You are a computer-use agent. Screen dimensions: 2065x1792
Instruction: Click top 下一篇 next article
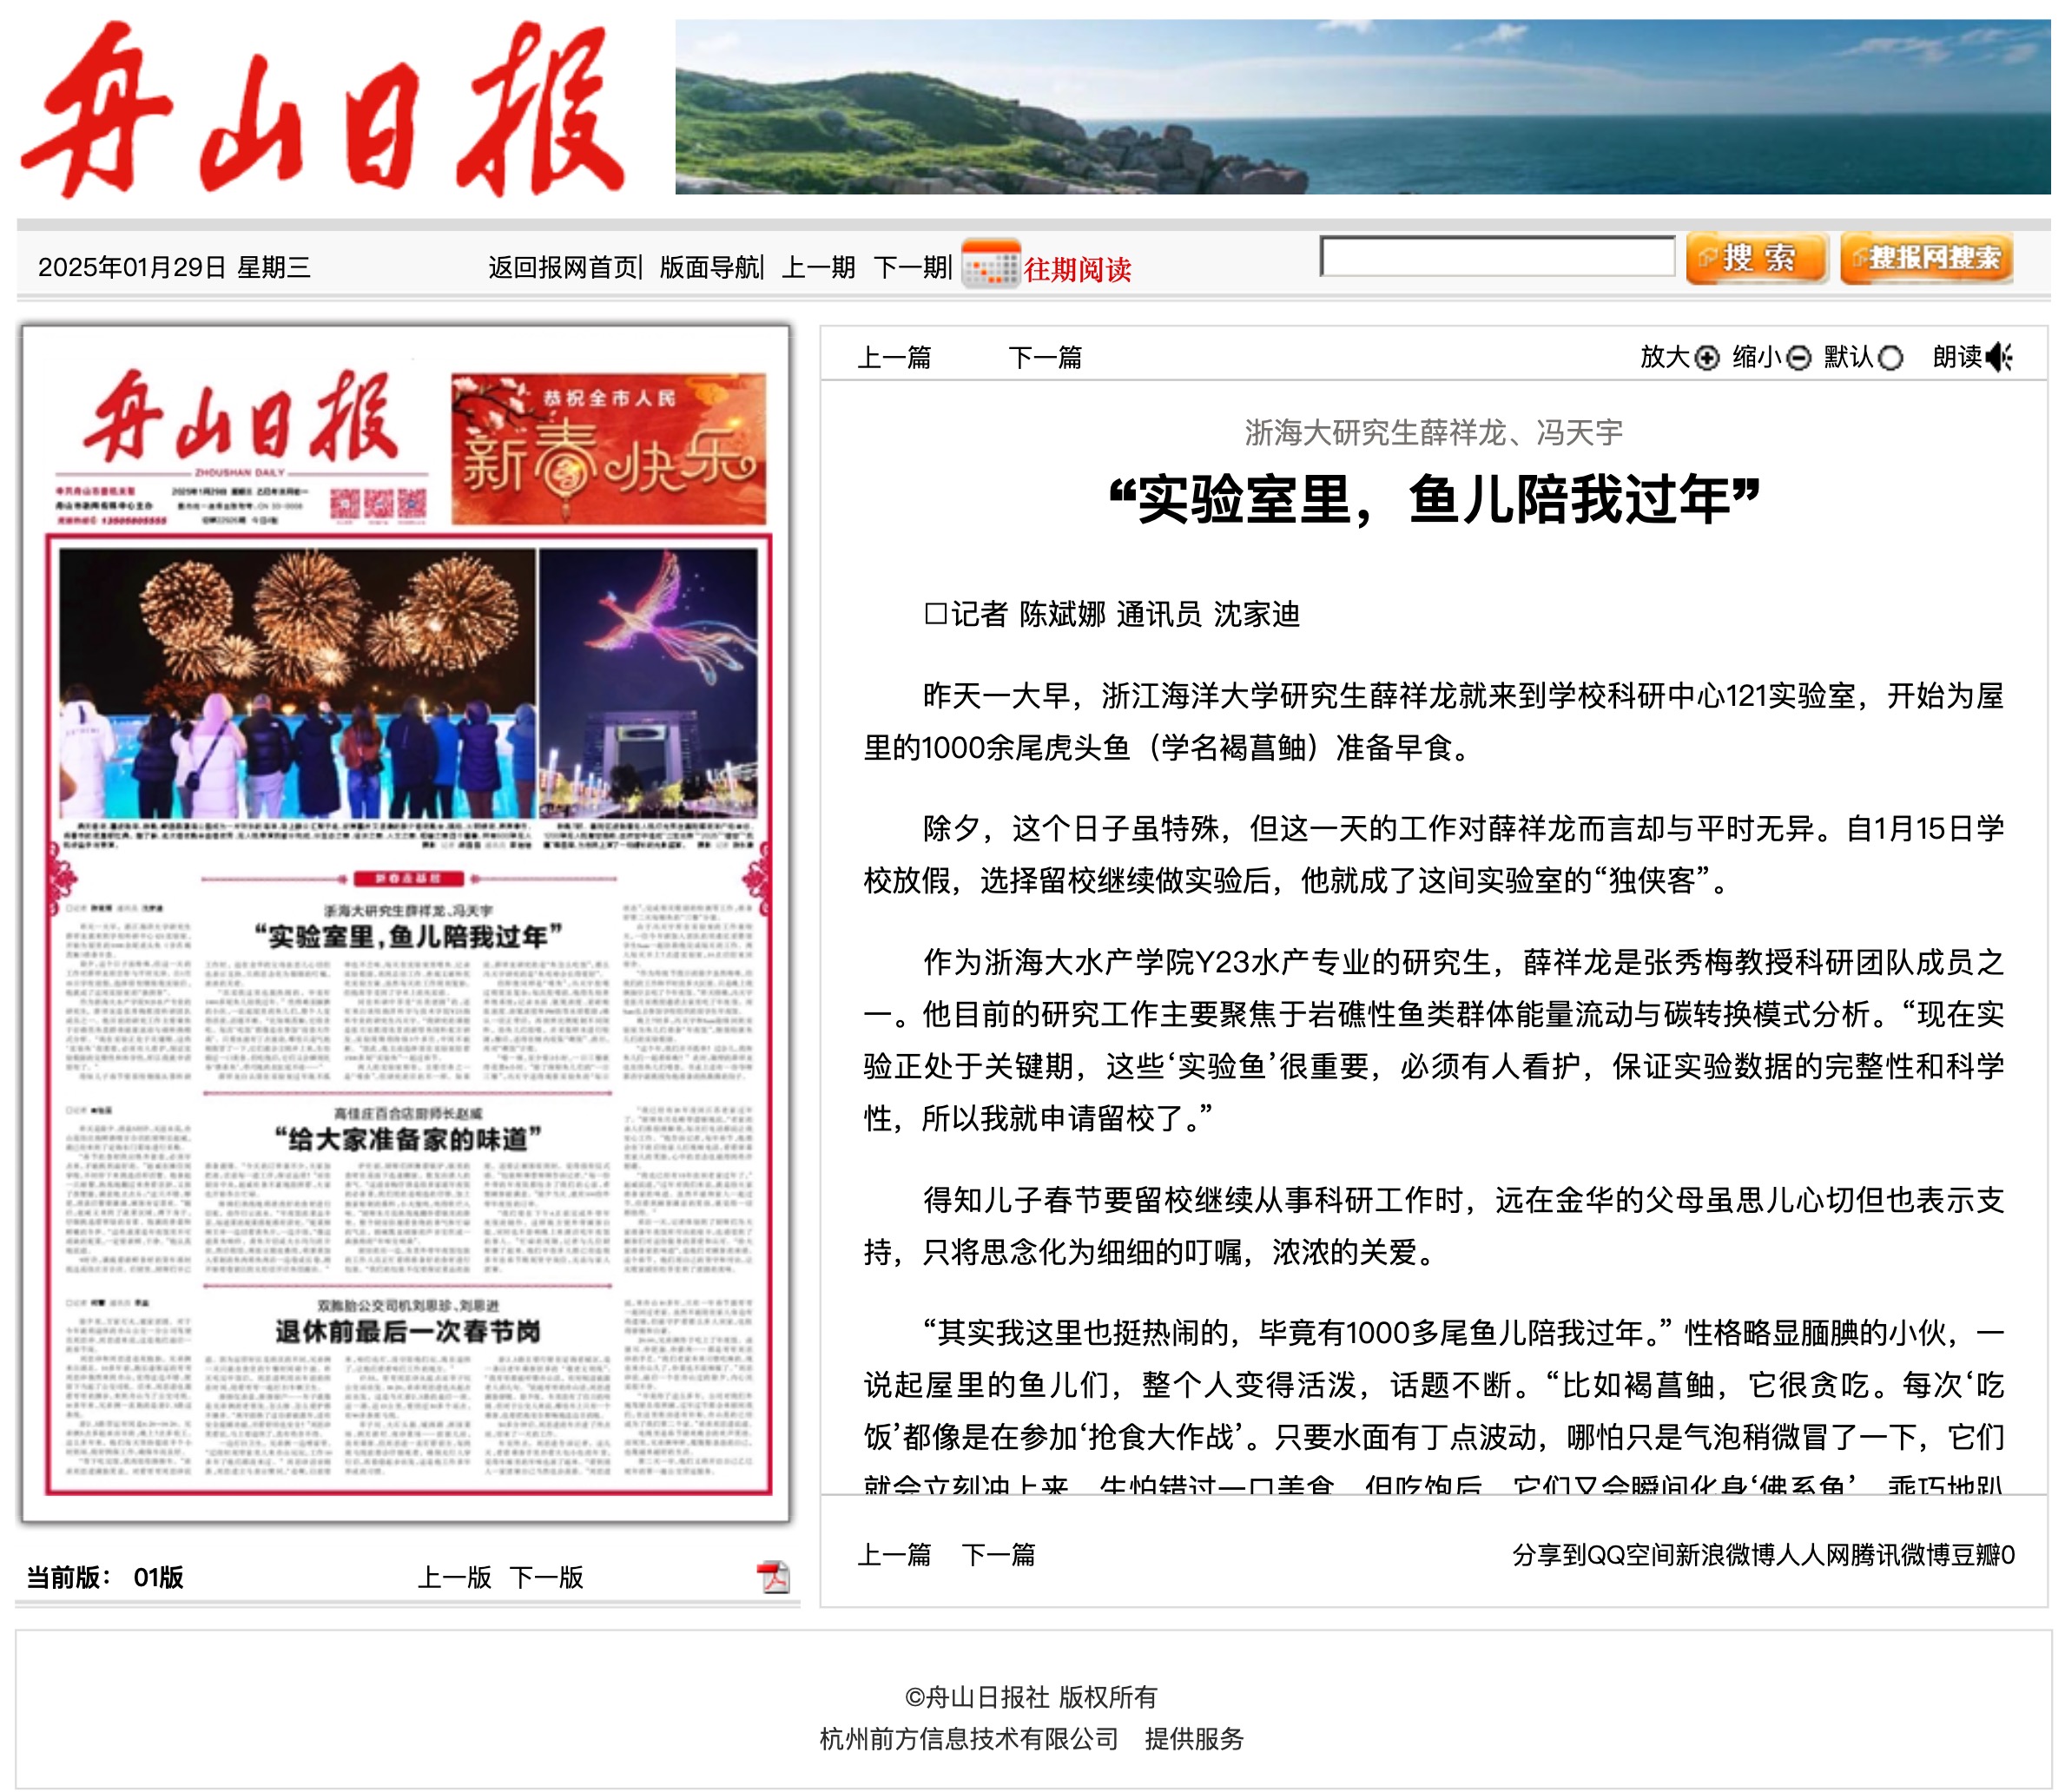coord(1045,358)
